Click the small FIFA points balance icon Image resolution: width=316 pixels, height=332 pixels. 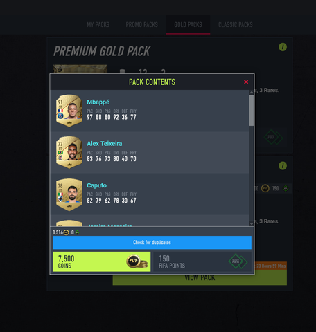77,232
